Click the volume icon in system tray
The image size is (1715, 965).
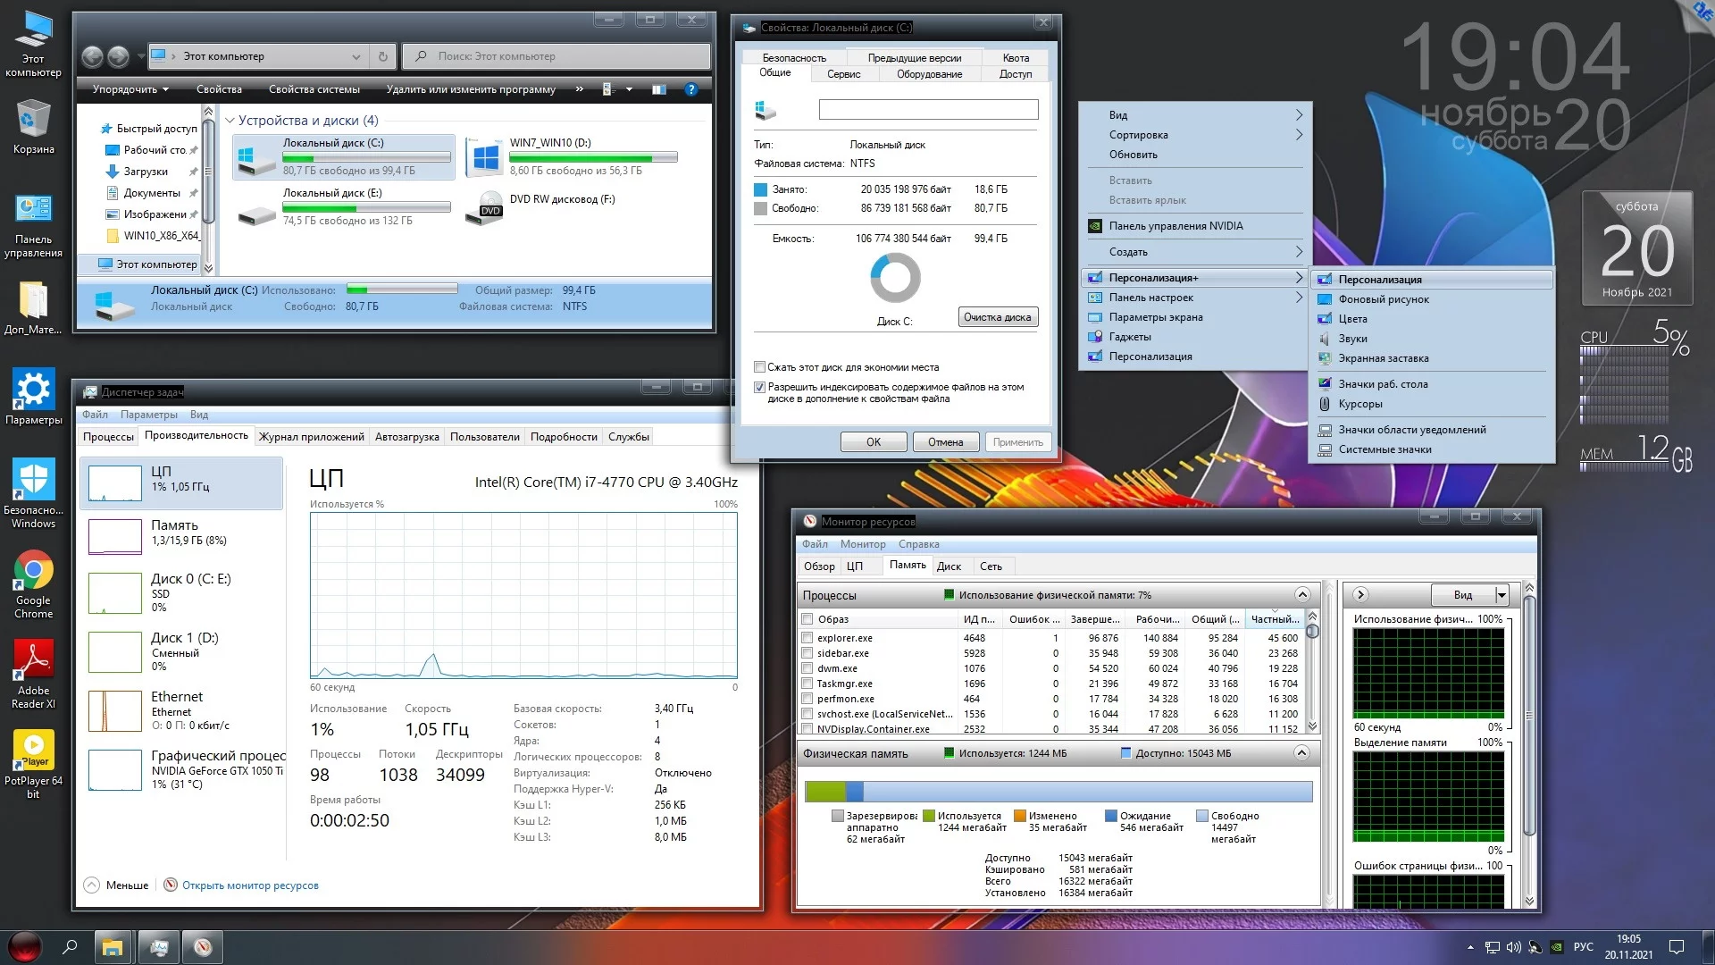(x=1513, y=947)
